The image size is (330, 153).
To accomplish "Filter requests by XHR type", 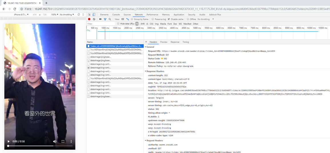I will tap(142, 24).
